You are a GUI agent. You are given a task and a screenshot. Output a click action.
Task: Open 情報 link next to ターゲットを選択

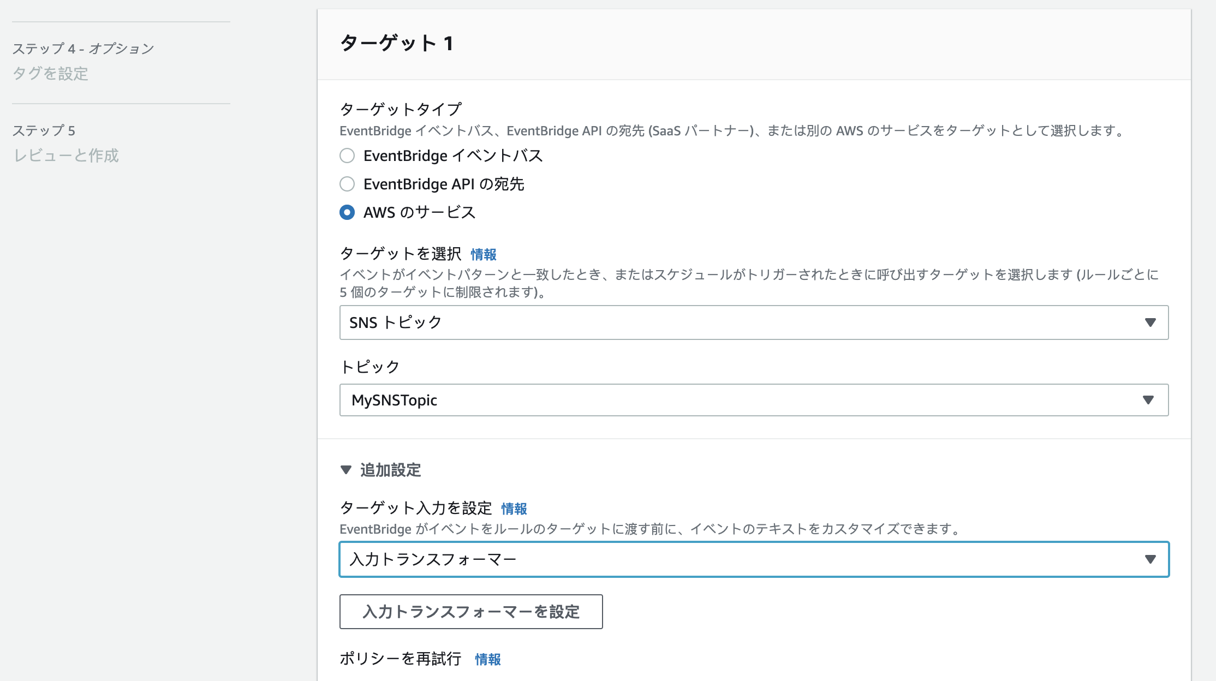point(483,254)
